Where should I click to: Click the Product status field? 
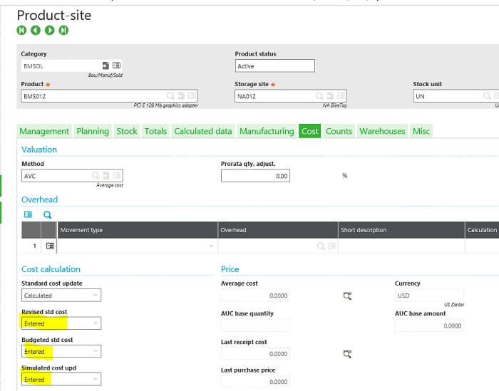click(x=275, y=66)
